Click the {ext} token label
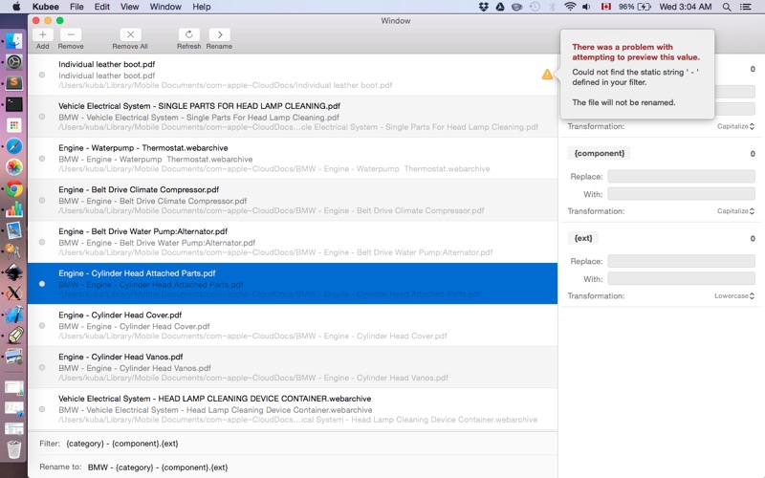The width and height of the screenshot is (765, 478). coord(583,238)
